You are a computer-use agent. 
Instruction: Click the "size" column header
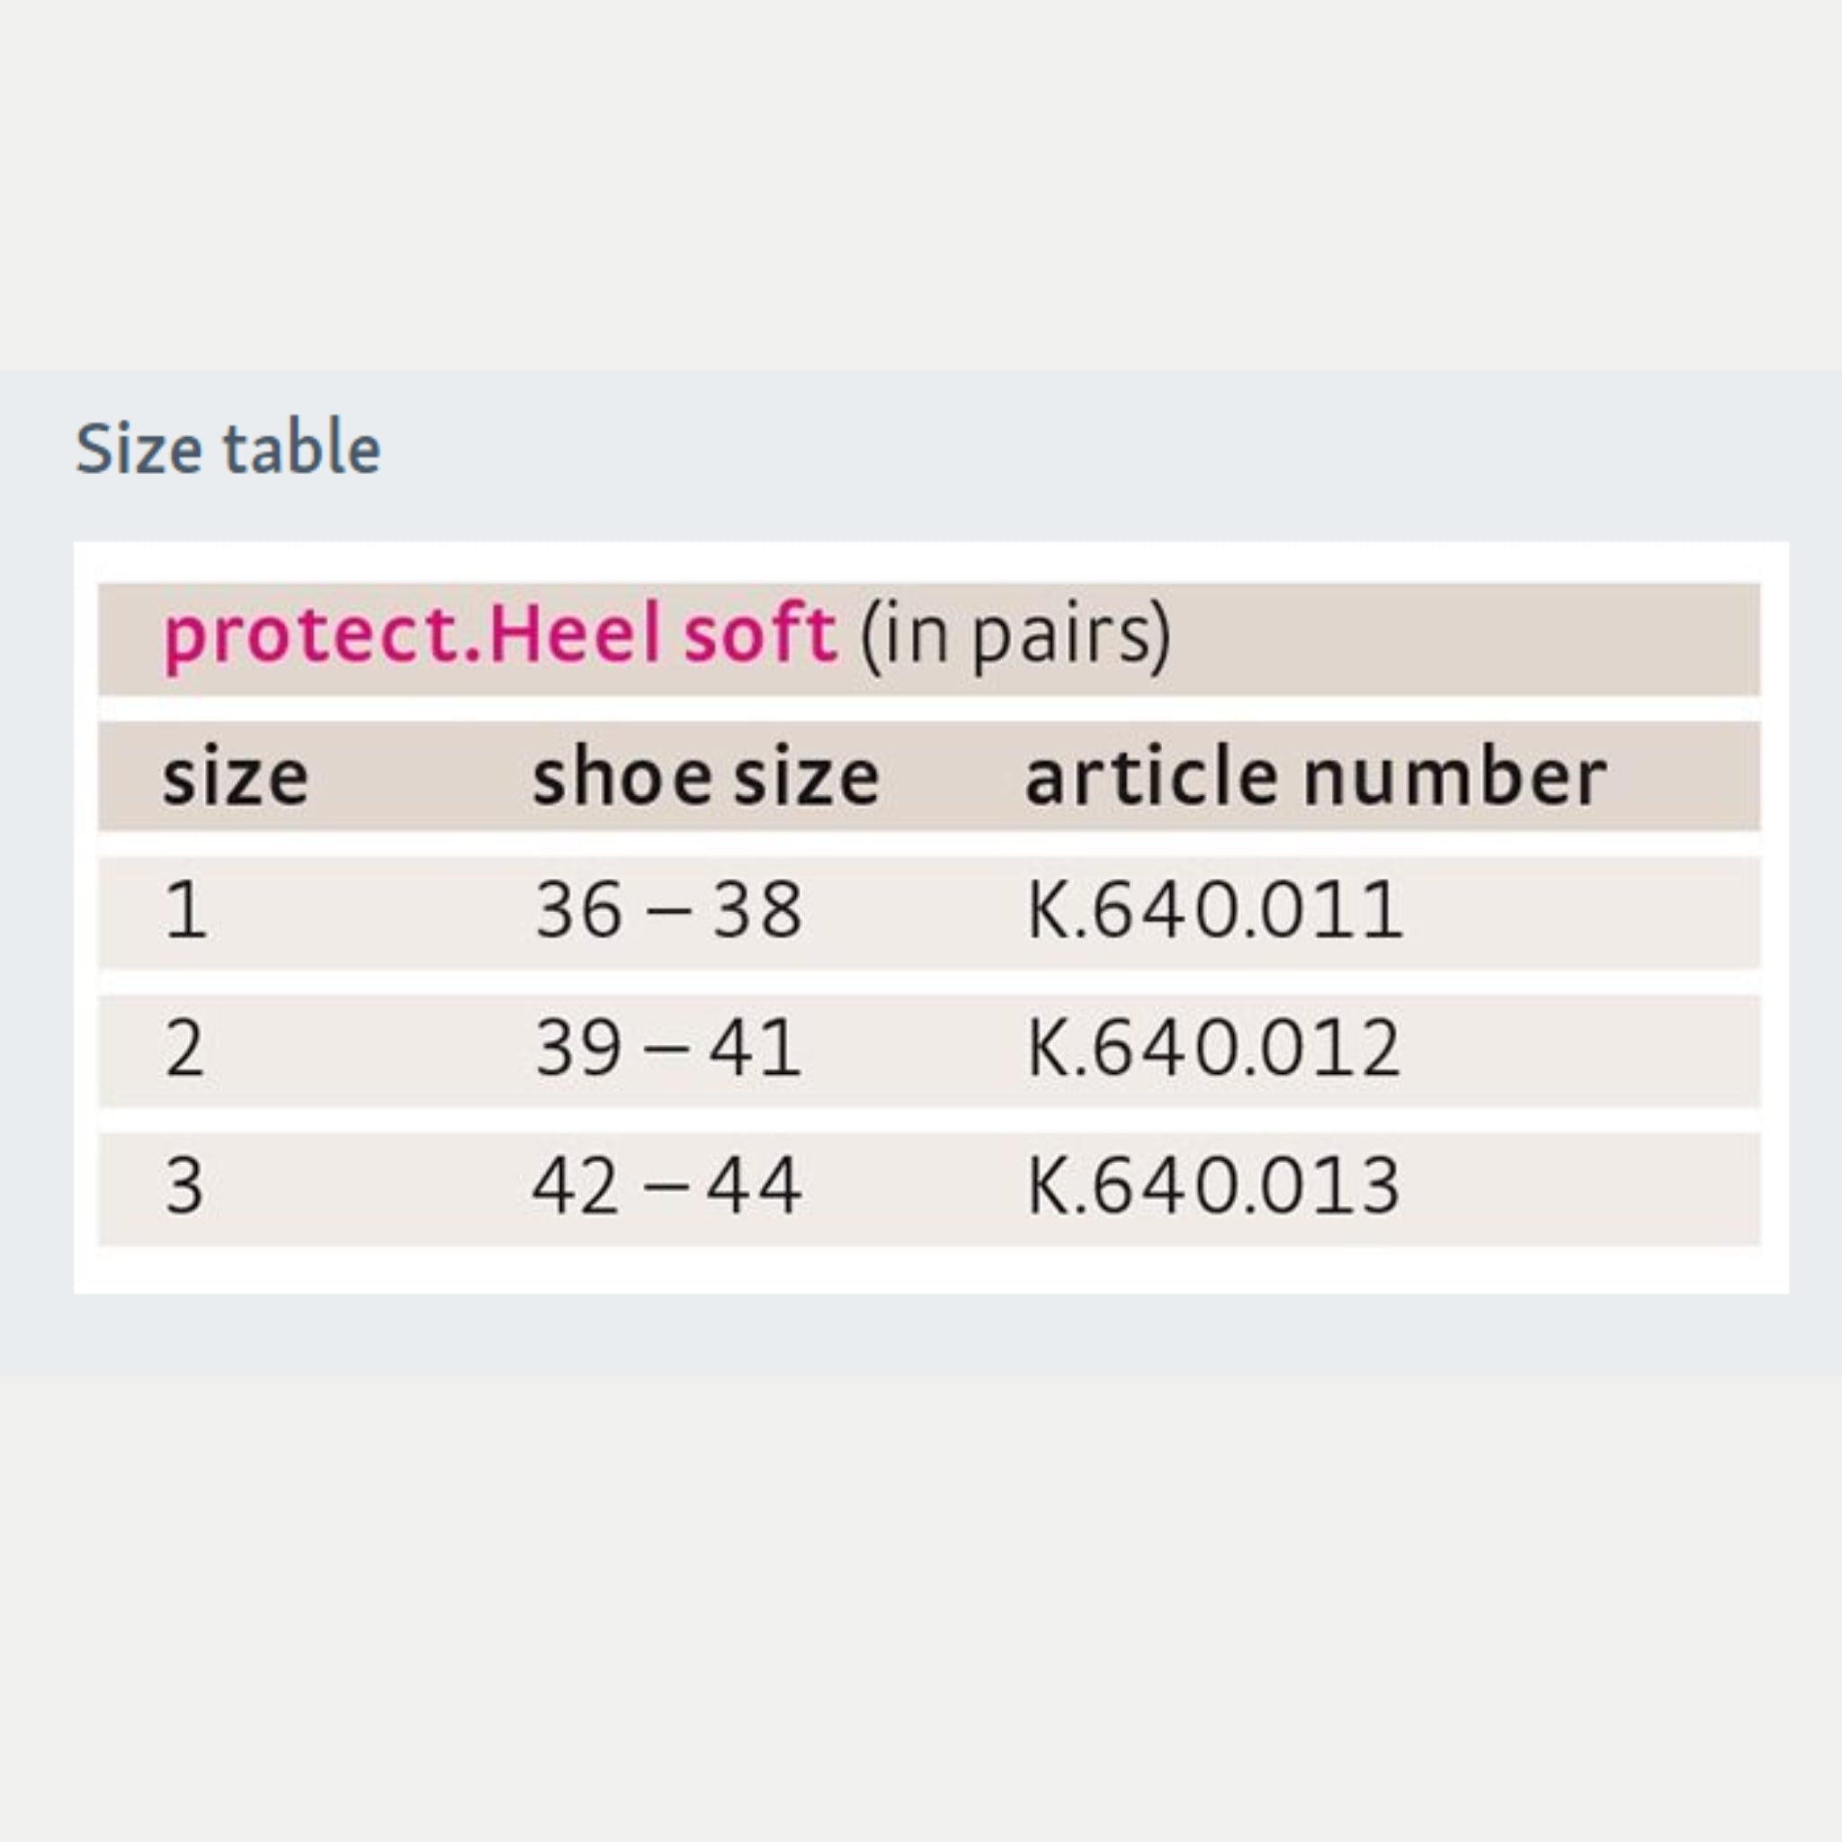(236, 778)
